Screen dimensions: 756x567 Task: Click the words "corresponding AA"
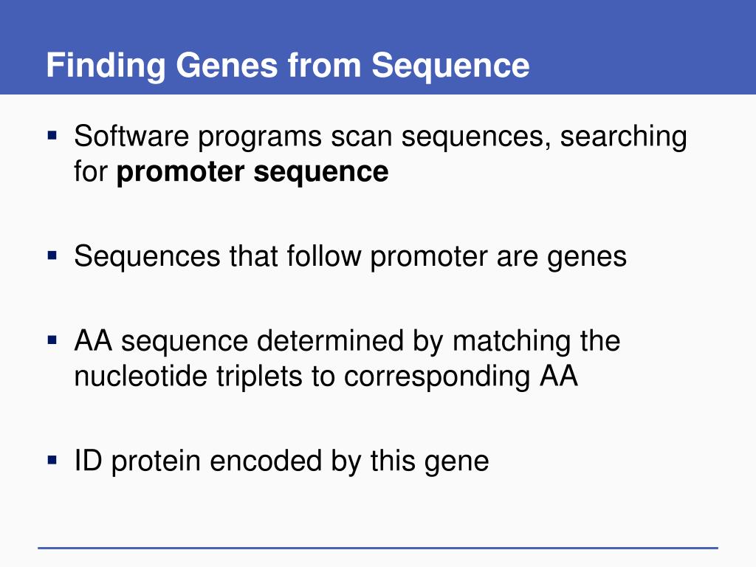[x=461, y=377]
